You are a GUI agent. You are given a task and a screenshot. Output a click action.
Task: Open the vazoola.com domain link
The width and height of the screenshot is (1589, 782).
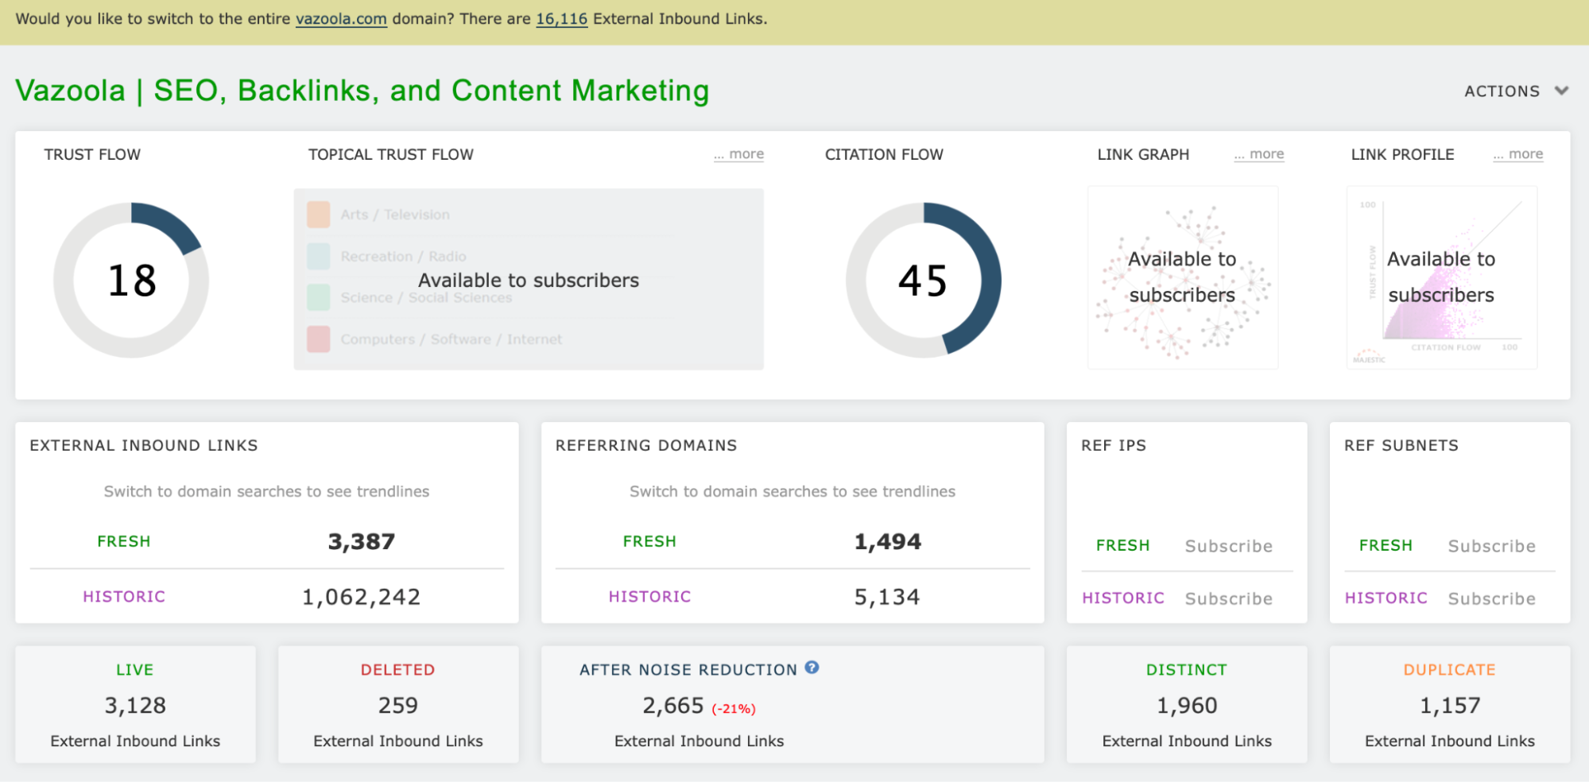point(341,19)
